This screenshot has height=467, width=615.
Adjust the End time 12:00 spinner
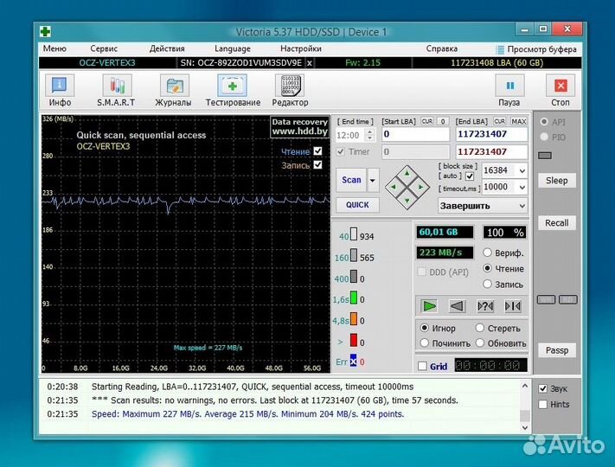tap(369, 135)
